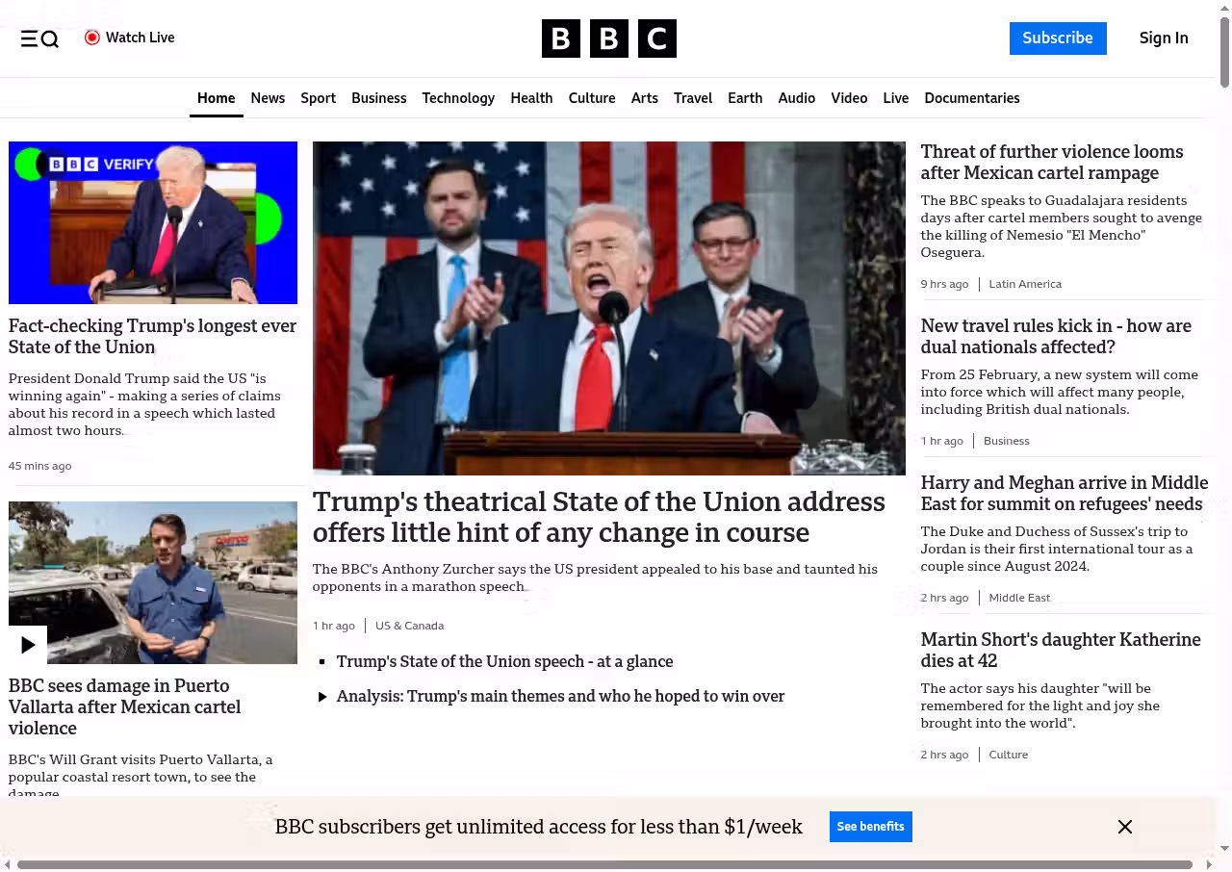Open State of the Union at a glance
The width and height of the screenshot is (1232, 872).
(504, 661)
